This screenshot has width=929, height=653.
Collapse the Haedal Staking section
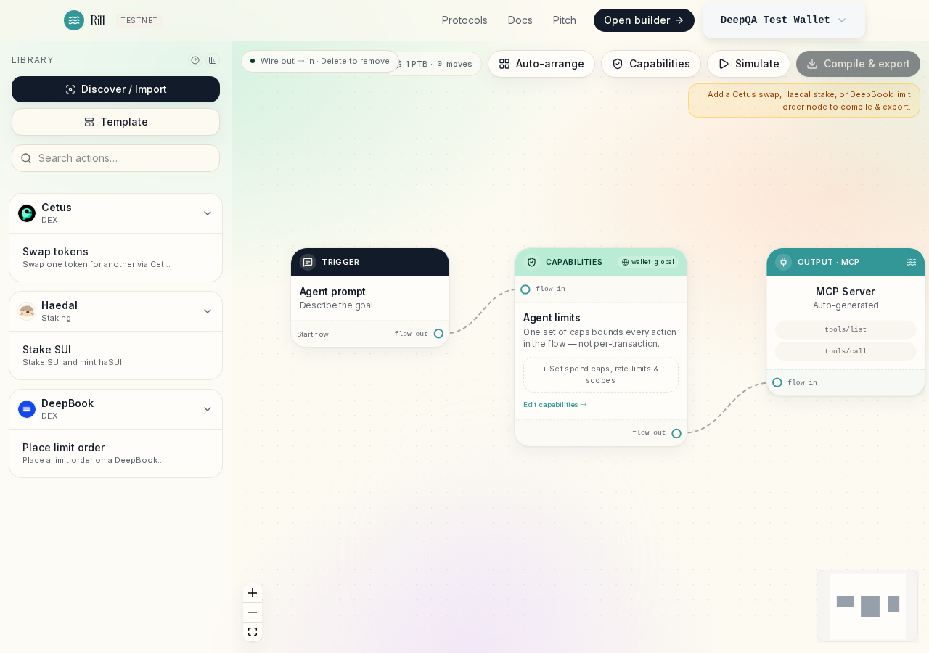click(208, 311)
